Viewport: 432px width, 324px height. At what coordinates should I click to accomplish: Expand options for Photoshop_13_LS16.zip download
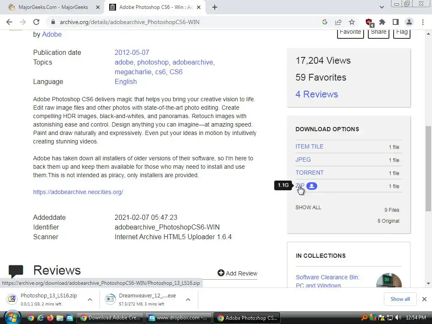pos(90,300)
